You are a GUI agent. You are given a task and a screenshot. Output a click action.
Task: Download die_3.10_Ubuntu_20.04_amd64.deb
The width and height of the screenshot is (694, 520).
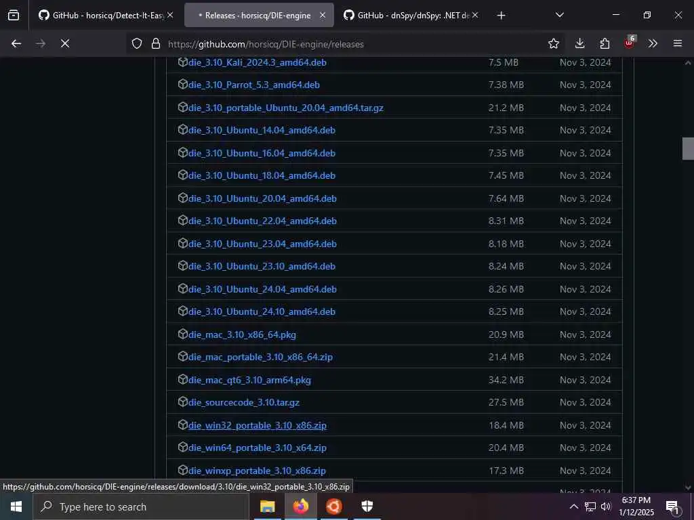click(x=262, y=198)
